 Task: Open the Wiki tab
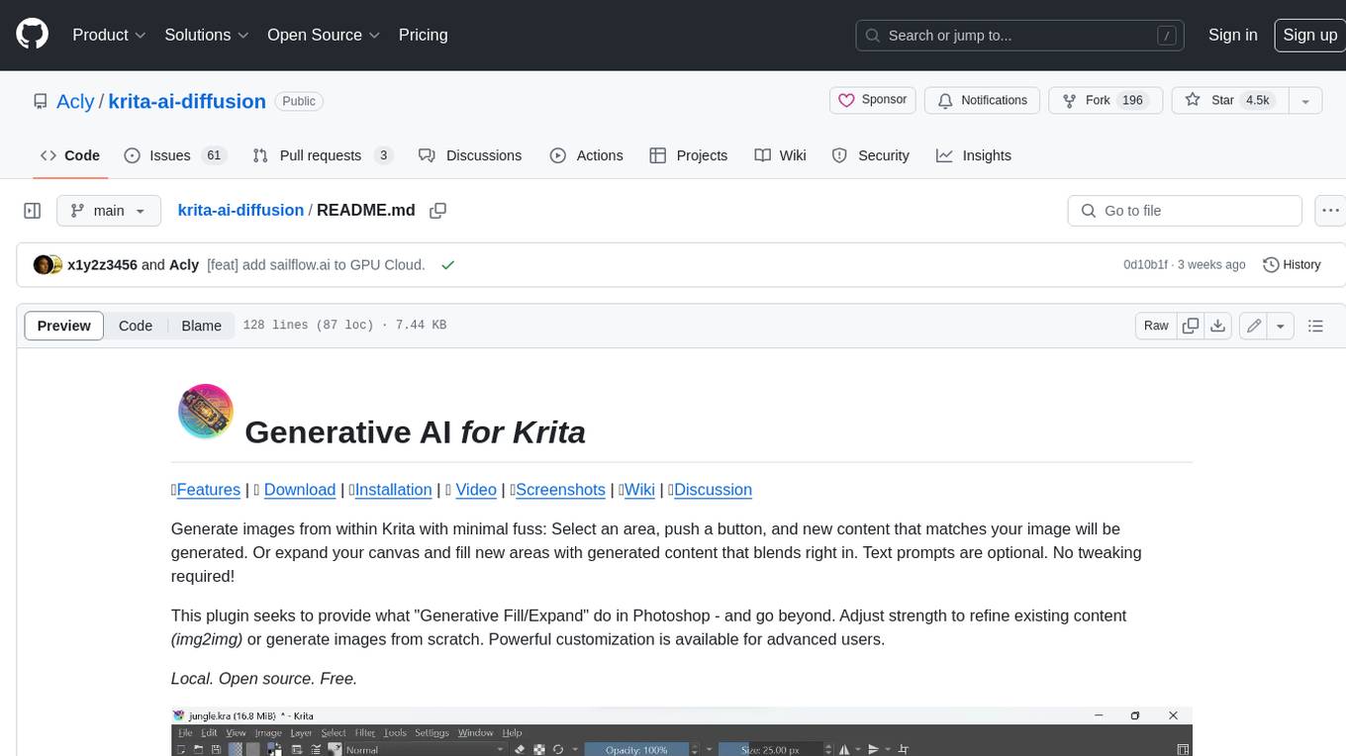coord(780,155)
